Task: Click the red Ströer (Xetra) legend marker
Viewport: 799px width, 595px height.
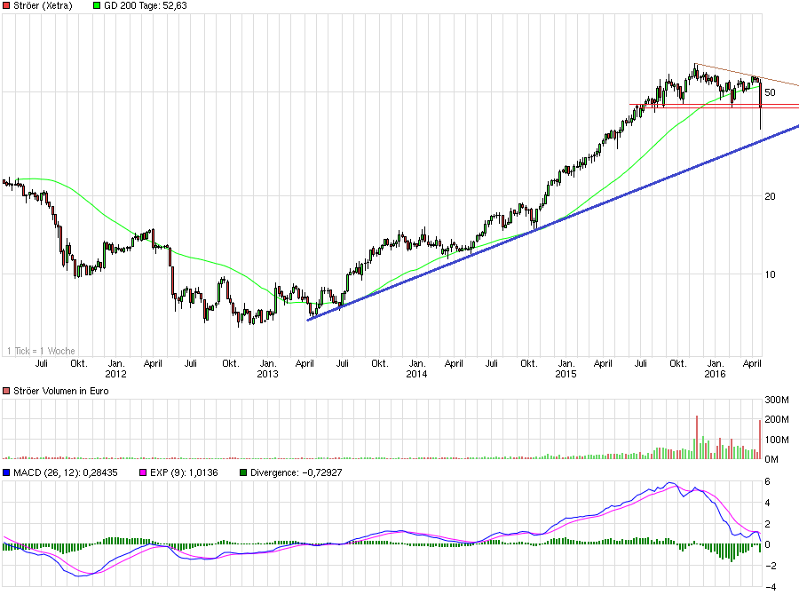Action: pyautogui.click(x=7, y=7)
